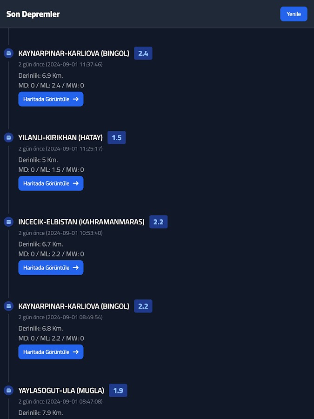Screen dimensions: 314x419
Task: Click the 1.5 magnitude badge
Action: 116,137
